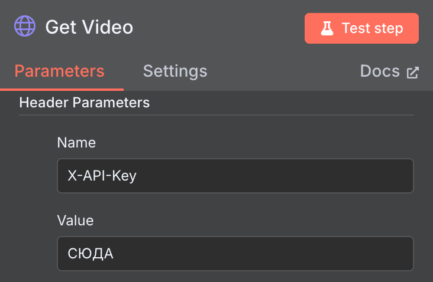The image size is (433, 282).
Task: Click the Get Video node title
Action: coord(89,27)
